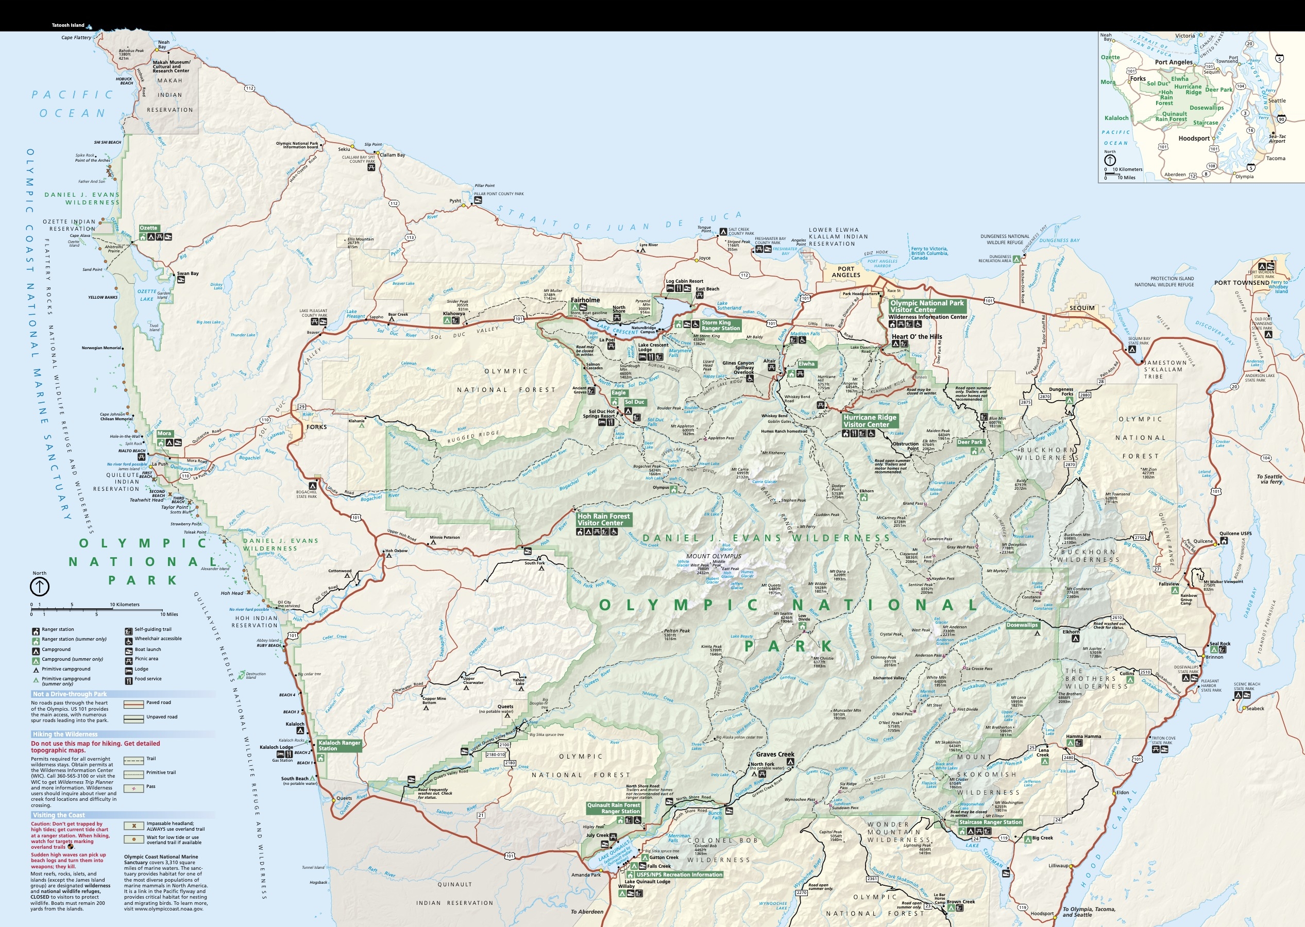The image size is (1305, 927).
Task: Click the Food service legend icon
Action: [x=129, y=680]
